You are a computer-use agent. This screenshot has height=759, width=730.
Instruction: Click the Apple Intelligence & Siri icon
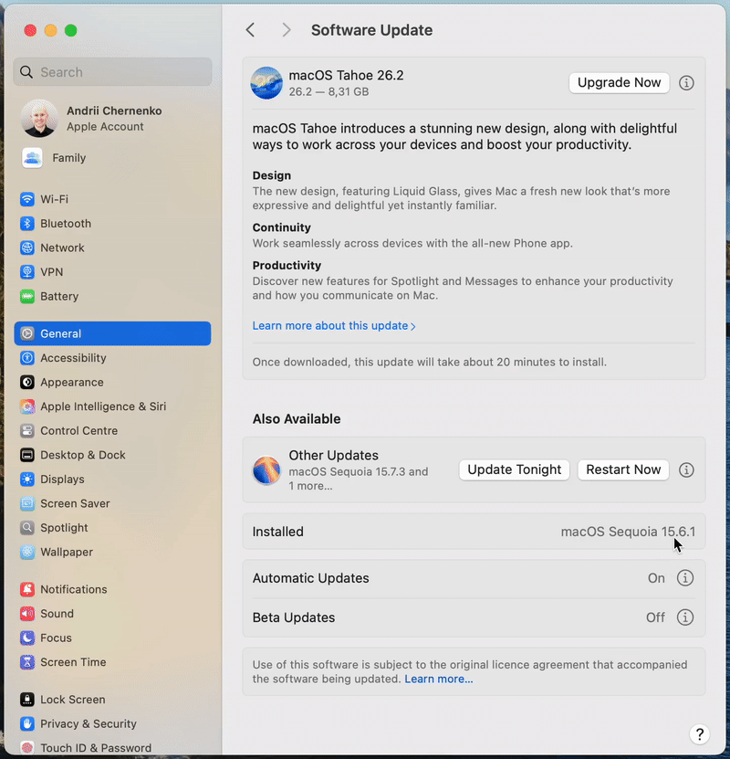[27, 406]
